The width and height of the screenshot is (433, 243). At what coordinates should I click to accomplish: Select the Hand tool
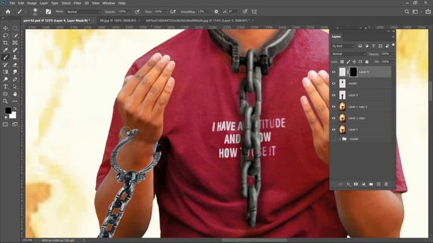15,94
